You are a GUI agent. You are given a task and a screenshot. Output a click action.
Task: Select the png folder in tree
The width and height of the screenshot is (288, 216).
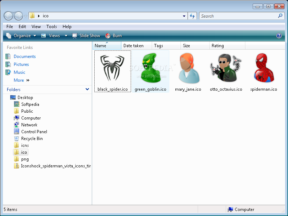pos(25,159)
